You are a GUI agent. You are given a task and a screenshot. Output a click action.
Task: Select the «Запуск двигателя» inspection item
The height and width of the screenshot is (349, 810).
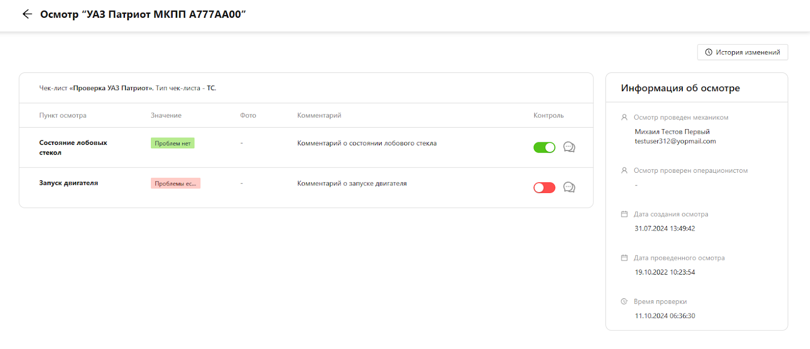(x=68, y=183)
